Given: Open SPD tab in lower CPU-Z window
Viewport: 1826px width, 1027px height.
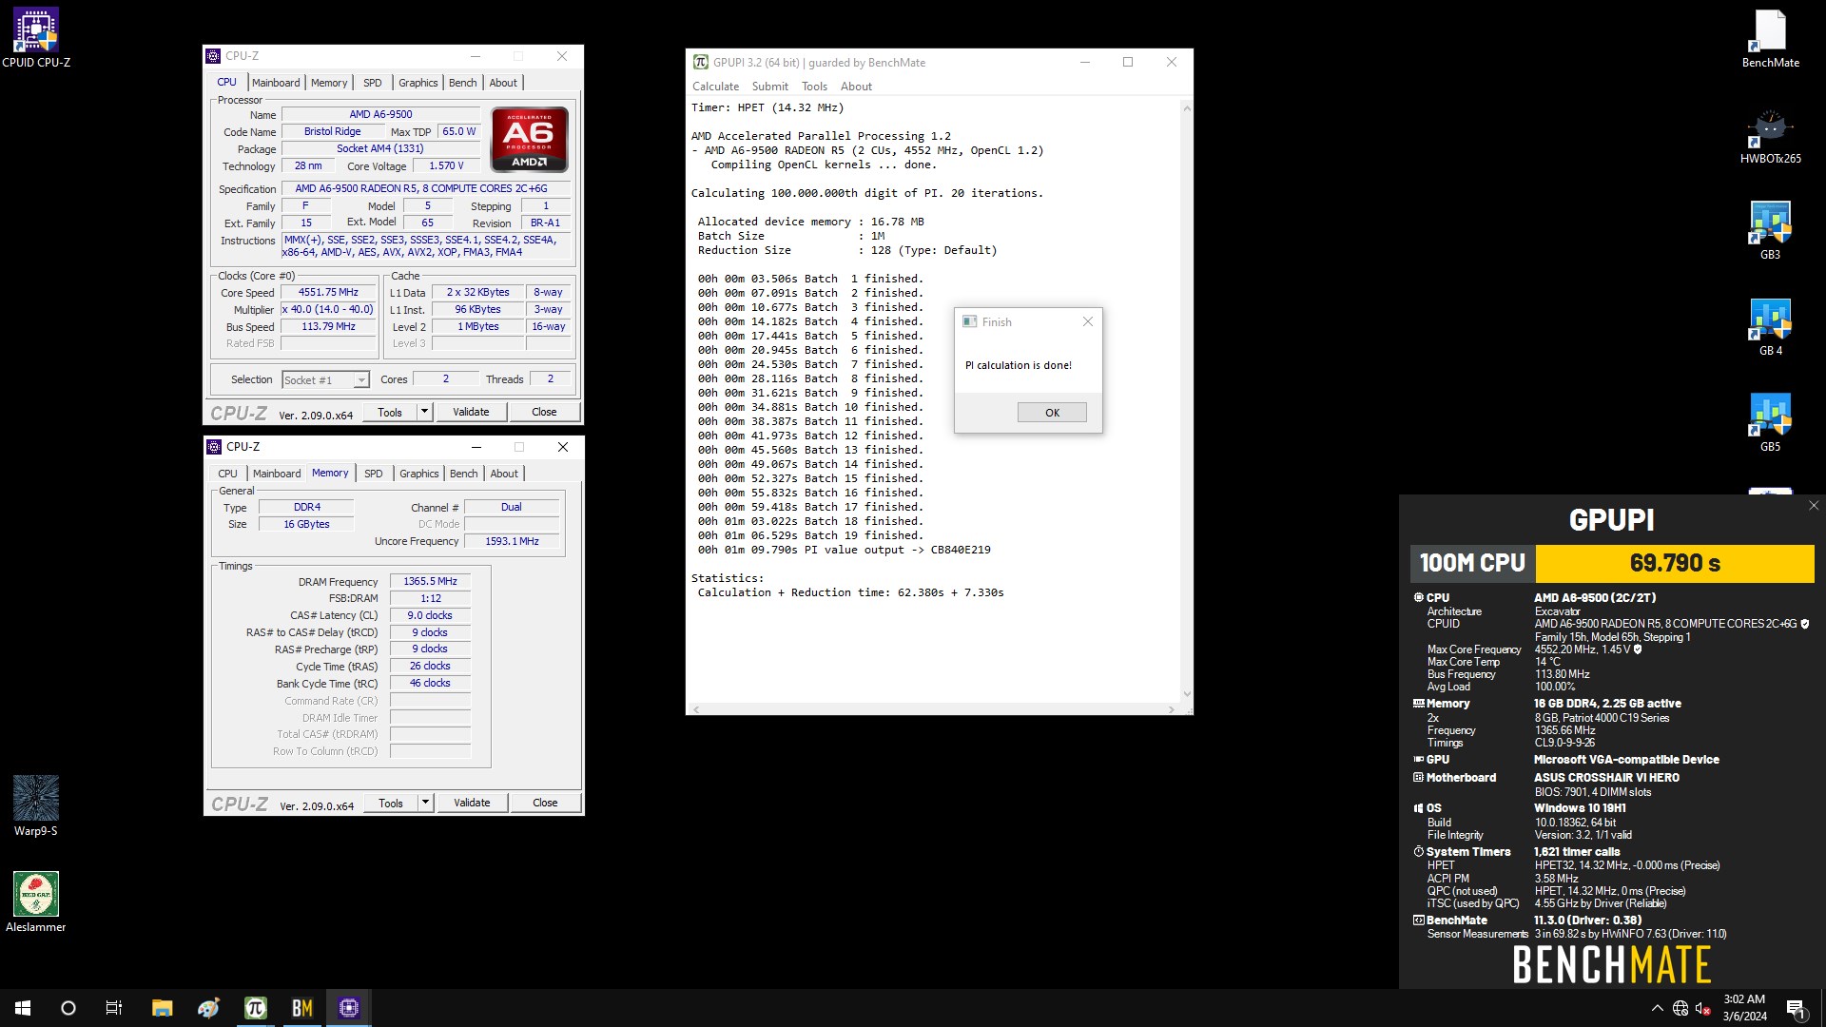Looking at the screenshot, I should (x=374, y=474).
